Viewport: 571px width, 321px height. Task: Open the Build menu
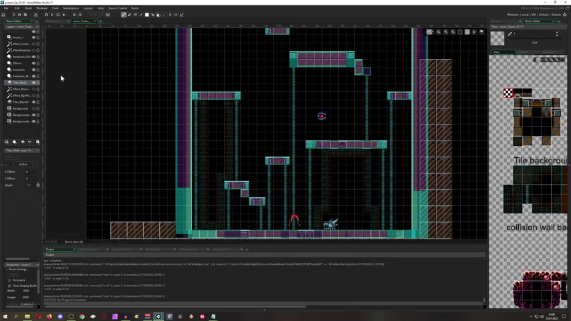click(x=28, y=8)
